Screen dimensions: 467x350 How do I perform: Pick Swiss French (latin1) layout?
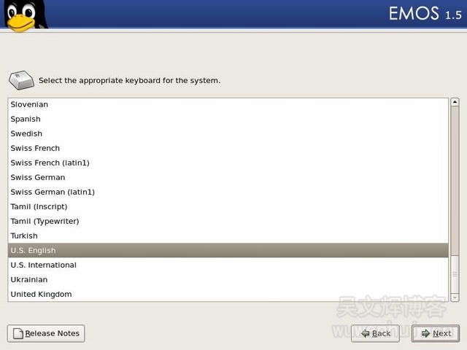[x=50, y=163]
